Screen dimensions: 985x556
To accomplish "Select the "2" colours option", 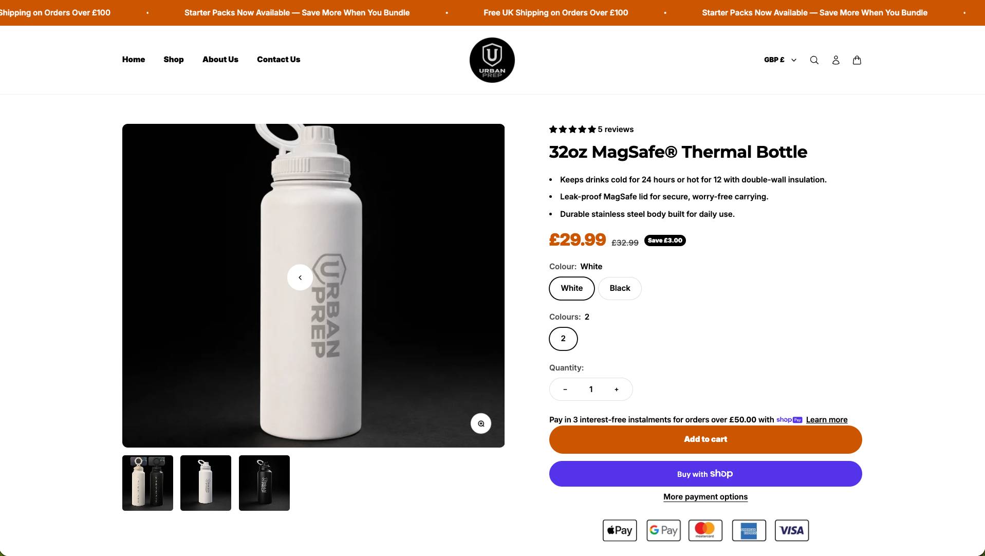I will click(563, 339).
